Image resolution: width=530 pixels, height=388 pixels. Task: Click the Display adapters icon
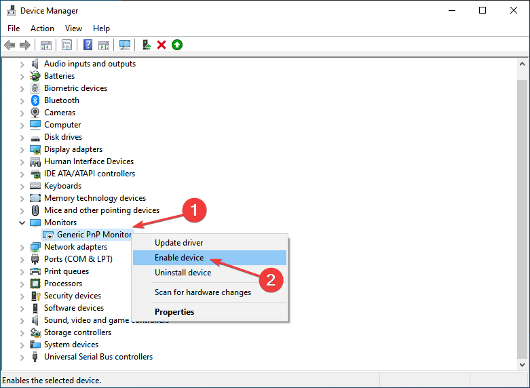[x=35, y=149]
